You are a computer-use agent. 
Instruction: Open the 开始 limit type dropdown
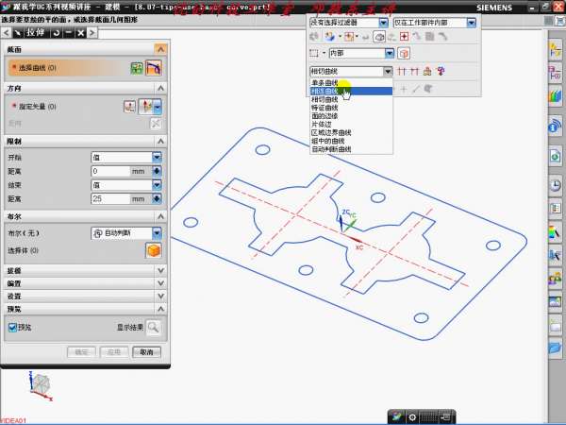pyautogui.click(x=126, y=157)
